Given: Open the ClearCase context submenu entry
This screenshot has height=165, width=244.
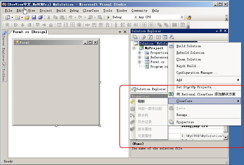Looking at the screenshot, I should [x=205, y=101].
